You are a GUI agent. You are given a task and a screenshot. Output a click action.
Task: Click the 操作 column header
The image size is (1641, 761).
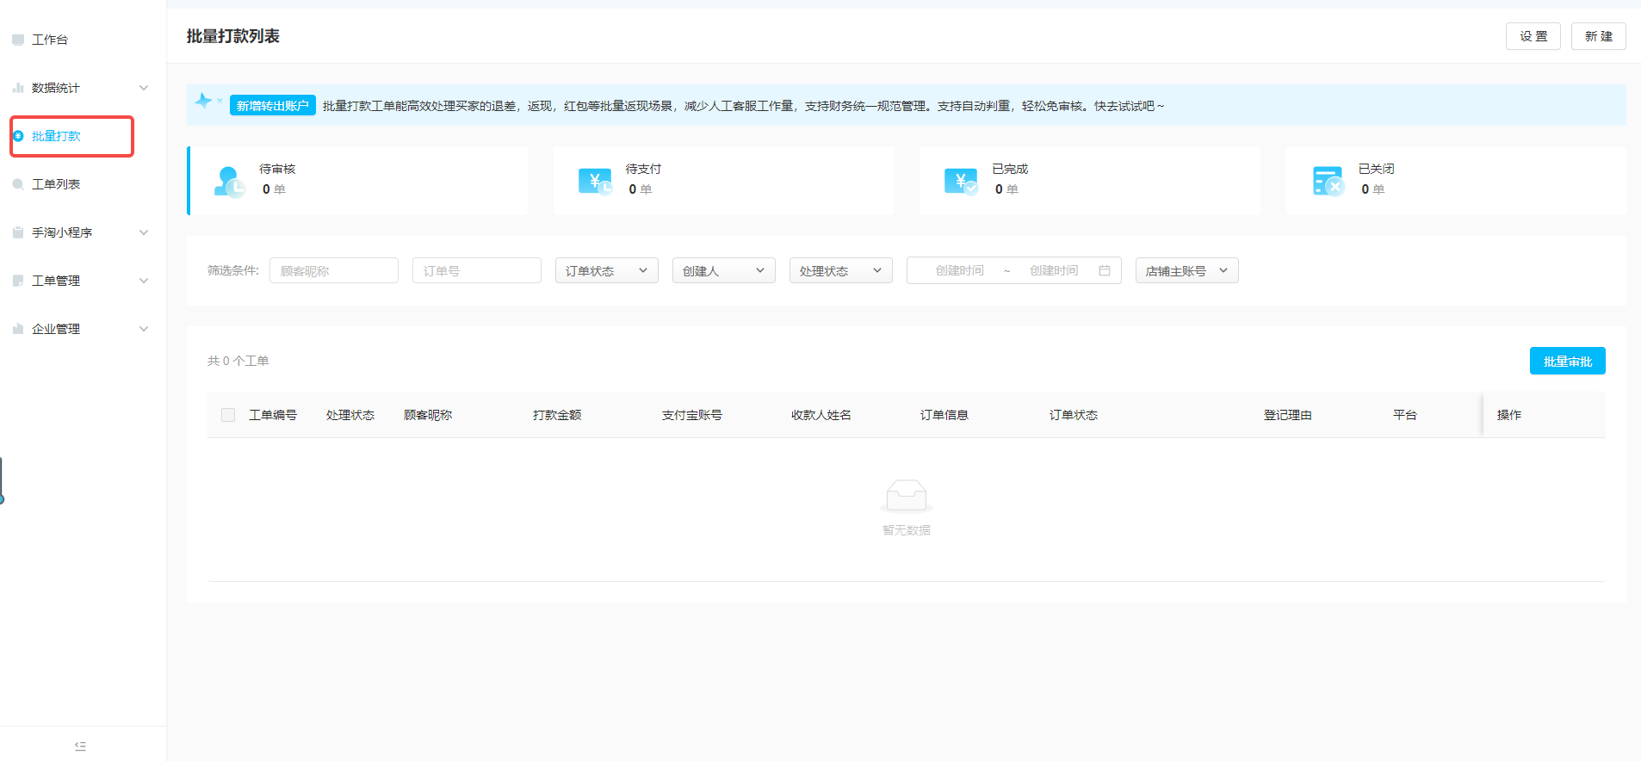[x=1509, y=415]
